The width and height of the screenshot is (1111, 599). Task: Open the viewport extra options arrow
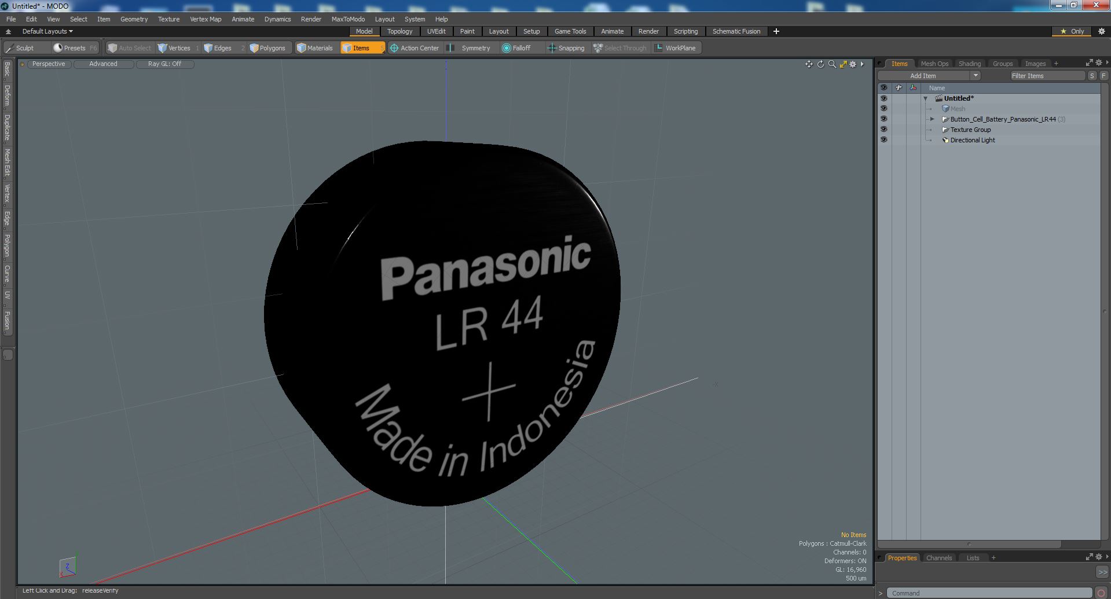click(862, 64)
